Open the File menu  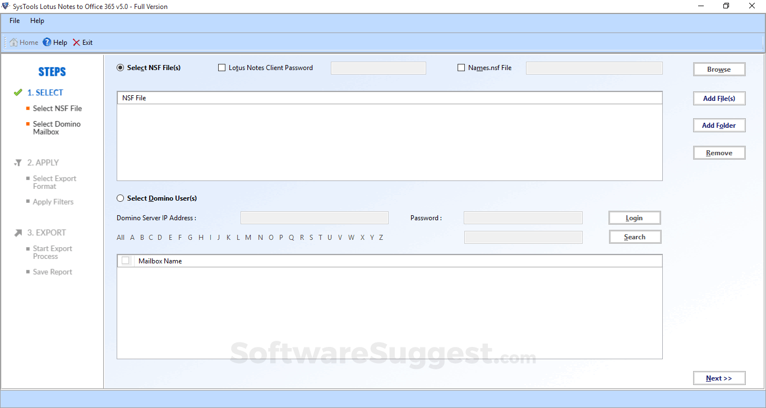point(15,21)
